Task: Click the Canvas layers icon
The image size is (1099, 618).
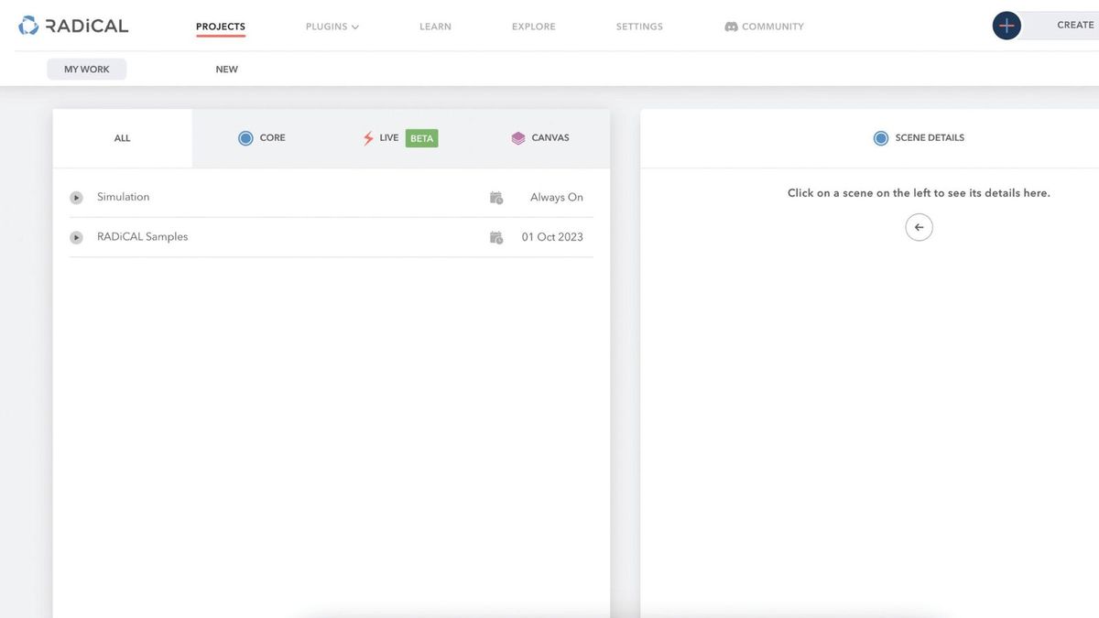Action: pyautogui.click(x=518, y=138)
